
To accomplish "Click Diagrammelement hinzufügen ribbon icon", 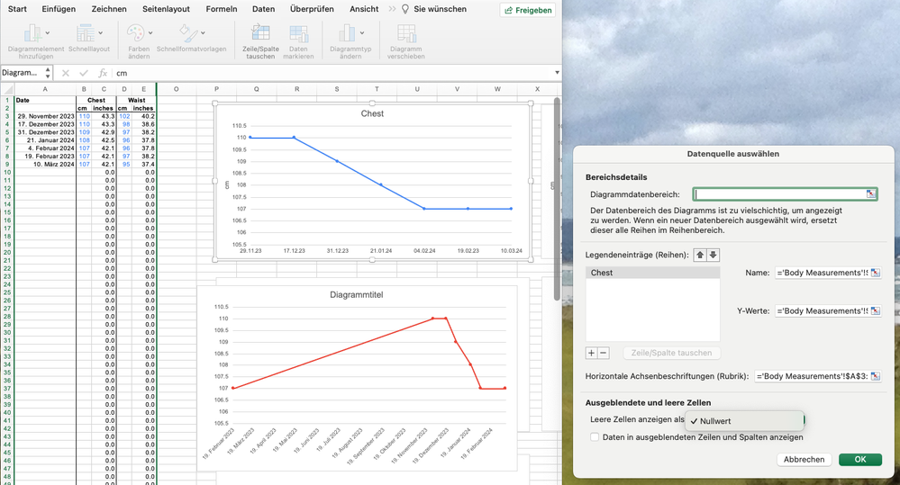I will click(32, 32).
